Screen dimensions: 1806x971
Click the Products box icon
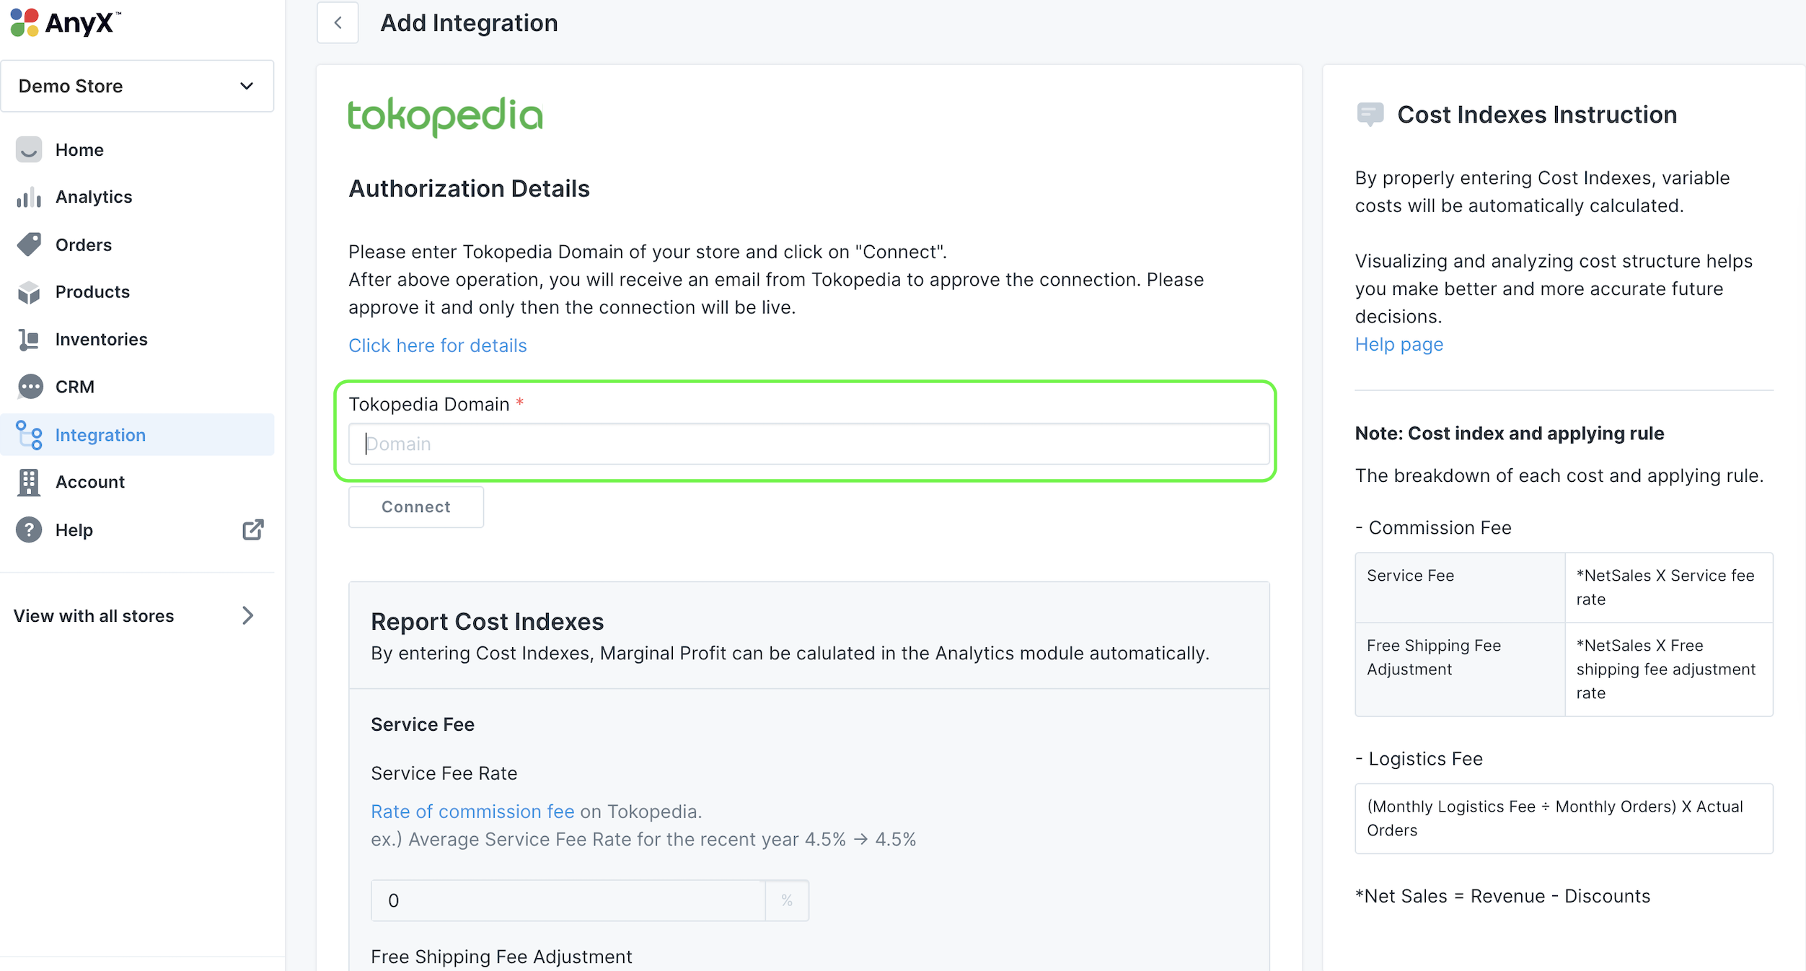pyautogui.click(x=29, y=292)
